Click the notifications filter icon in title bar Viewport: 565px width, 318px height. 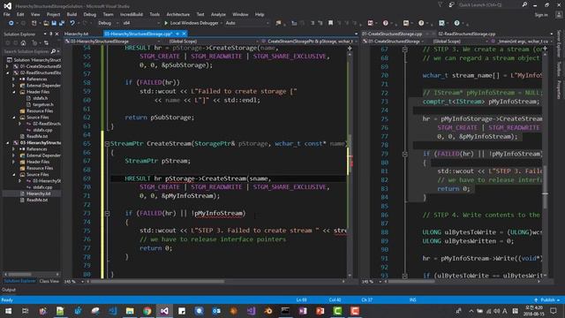[x=440, y=5]
